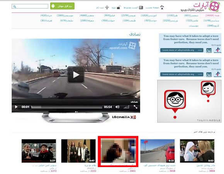Click the video progress bar
224x174 pixels.
(67, 107)
